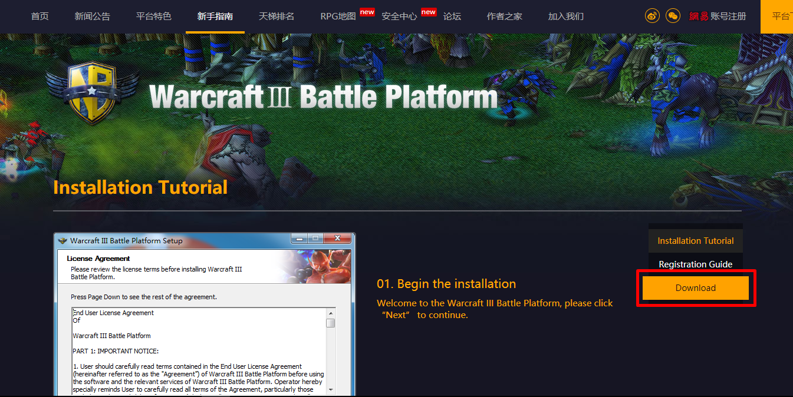Open 论坛 navigation item
Image resolution: width=793 pixels, height=397 pixels.
(452, 16)
